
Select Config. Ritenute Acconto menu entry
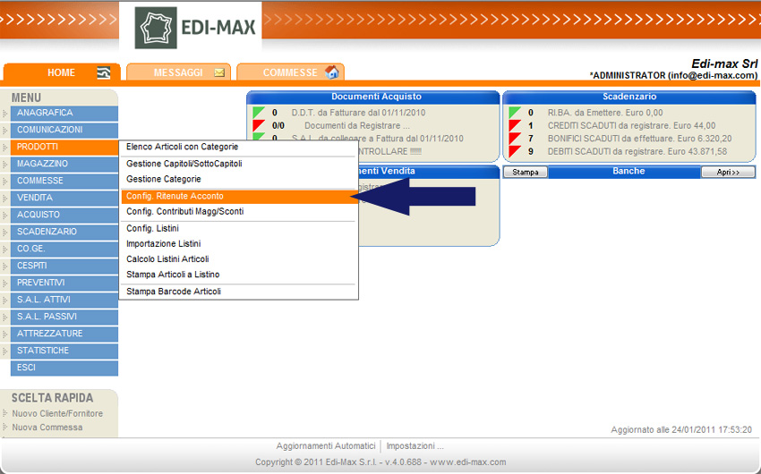[175, 196]
